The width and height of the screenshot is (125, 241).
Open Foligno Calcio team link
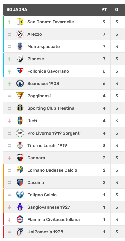tap(42, 195)
